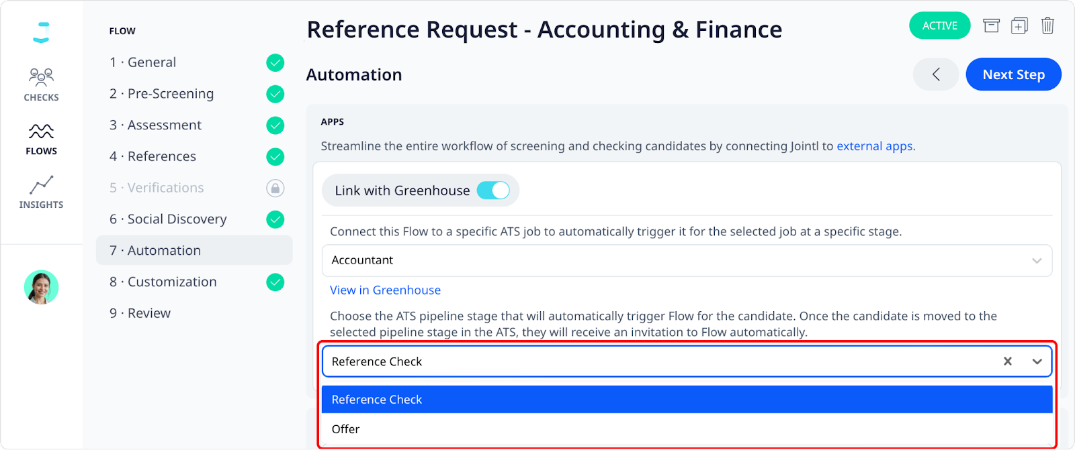Toggle the Link with Greenhouse switch
This screenshot has height=450, width=1075.
coord(493,190)
